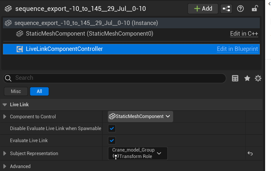This screenshot has width=271, height=171.
Task: Click the help question mark icon
Action: pos(240,9)
